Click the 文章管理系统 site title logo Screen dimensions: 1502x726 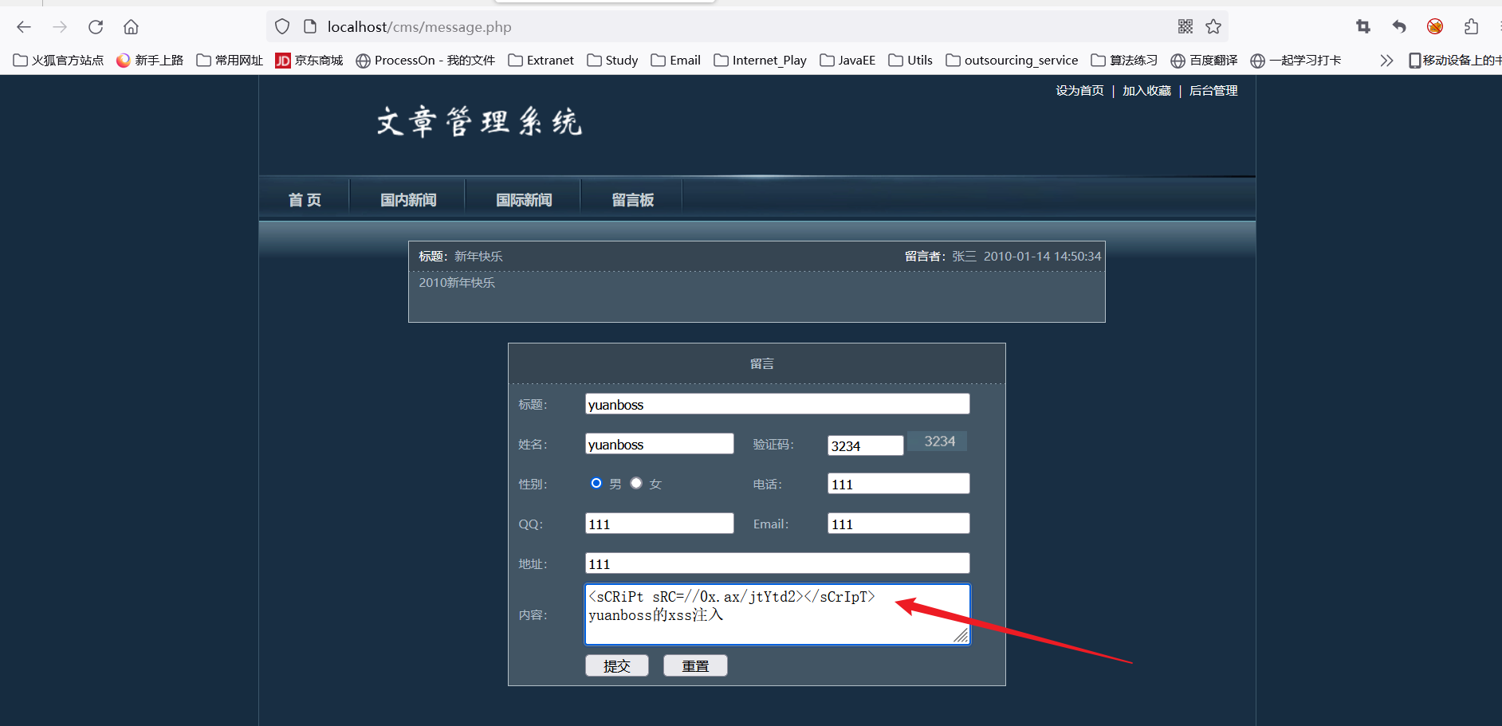pyautogui.click(x=479, y=122)
